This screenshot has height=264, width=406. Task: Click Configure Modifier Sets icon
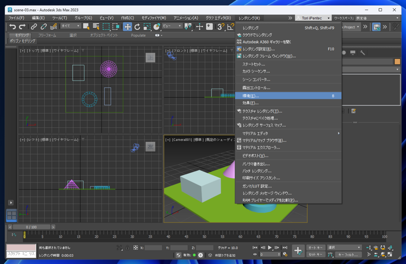(353, 111)
